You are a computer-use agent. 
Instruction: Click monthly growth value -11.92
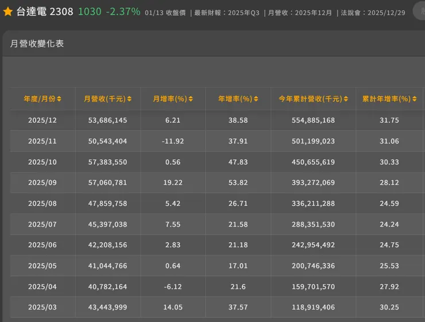click(x=173, y=141)
